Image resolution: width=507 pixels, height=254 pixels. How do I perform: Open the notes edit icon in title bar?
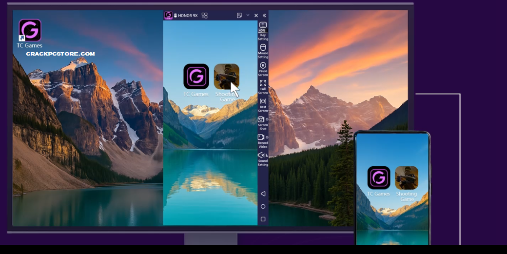pyautogui.click(x=239, y=16)
